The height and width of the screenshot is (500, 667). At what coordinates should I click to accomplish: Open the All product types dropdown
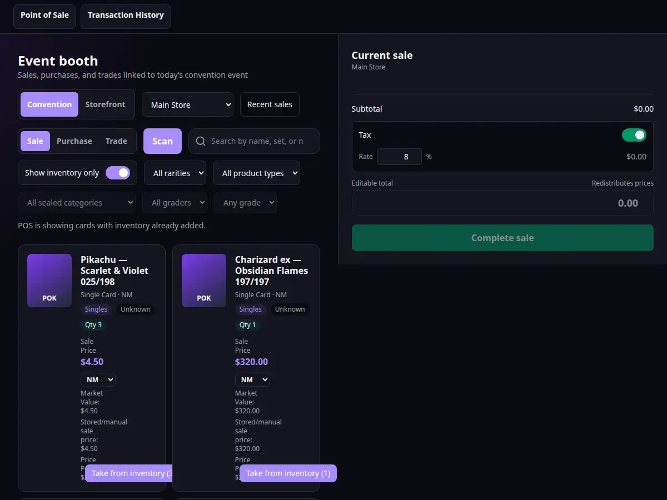tap(256, 173)
